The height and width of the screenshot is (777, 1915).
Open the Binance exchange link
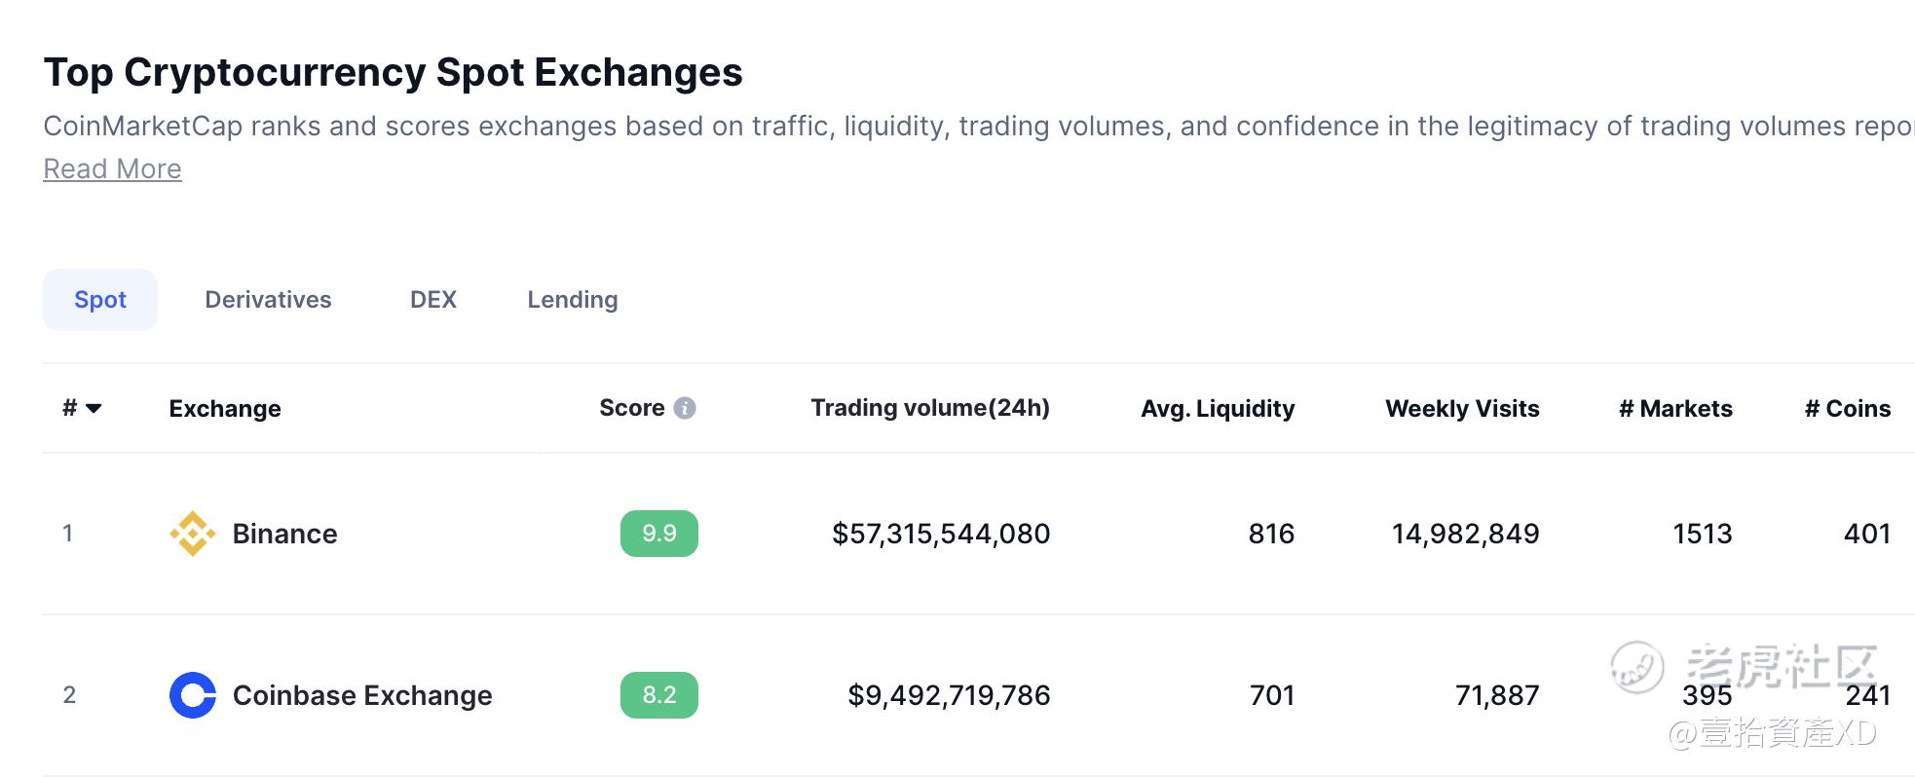[284, 534]
